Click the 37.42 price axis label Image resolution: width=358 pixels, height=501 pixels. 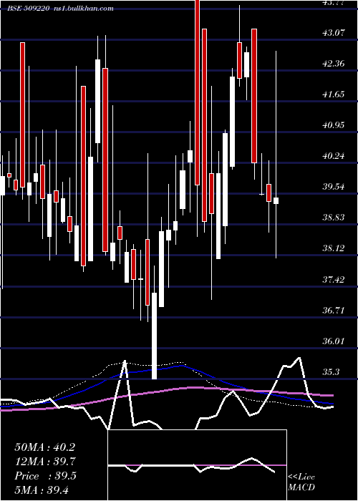334,280
